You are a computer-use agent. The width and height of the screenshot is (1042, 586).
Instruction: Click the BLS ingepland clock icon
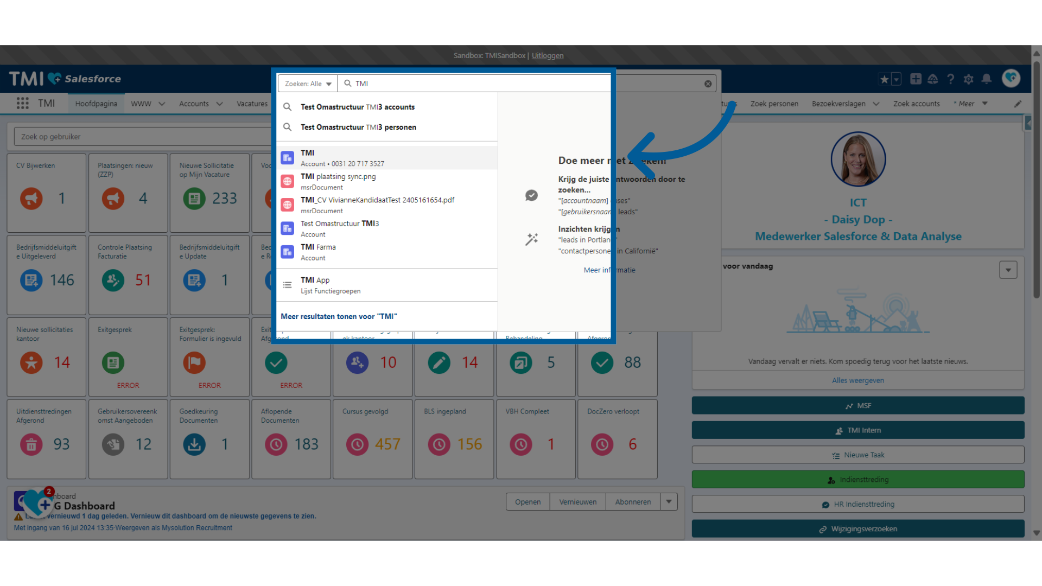439,444
